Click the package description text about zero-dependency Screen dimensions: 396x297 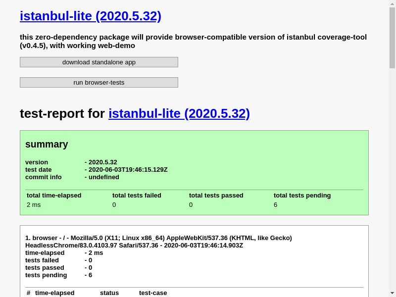tap(193, 41)
